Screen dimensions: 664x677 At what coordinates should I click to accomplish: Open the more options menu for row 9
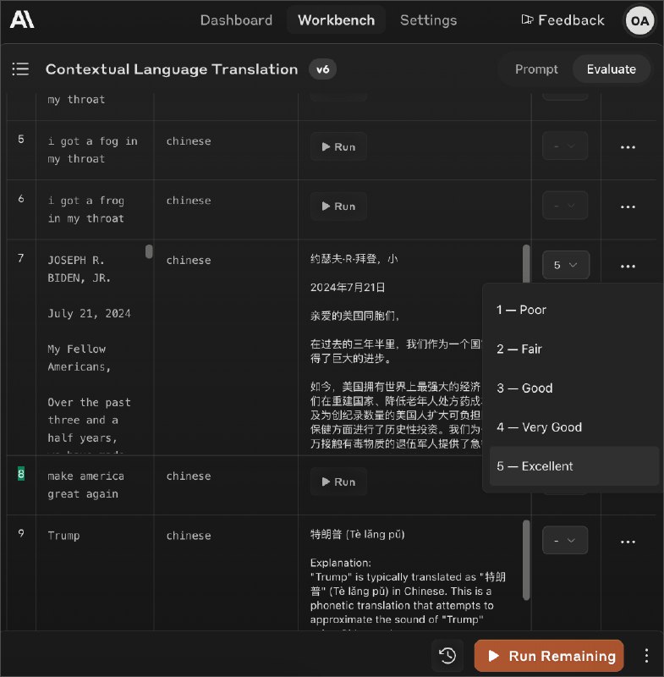(628, 542)
